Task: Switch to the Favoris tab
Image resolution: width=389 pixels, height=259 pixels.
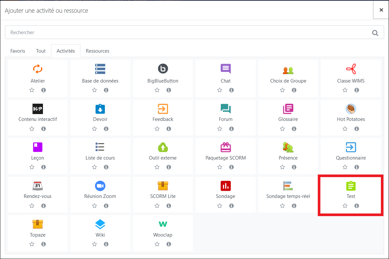Action: tap(18, 51)
